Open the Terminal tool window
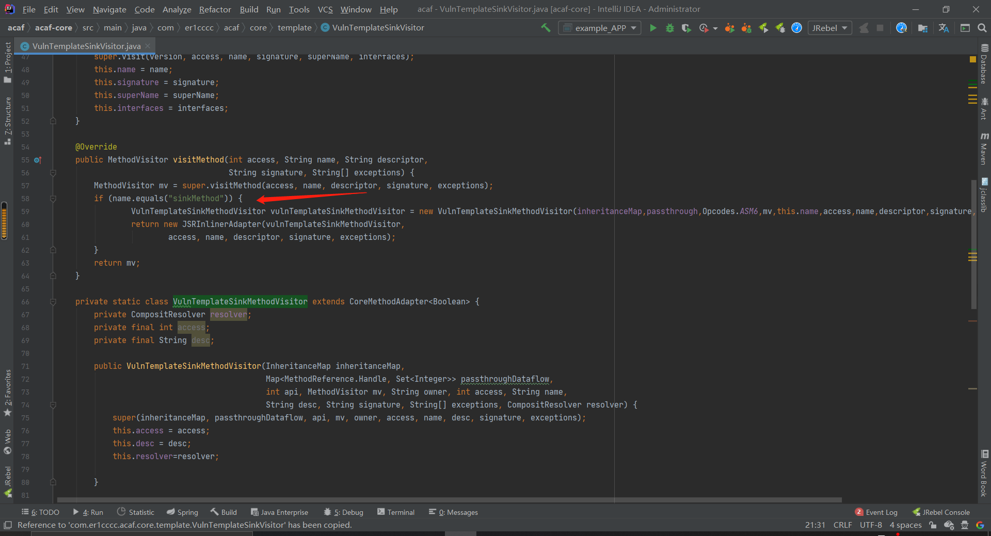The height and width of the screenshot is (536, 991). pos(396,512)
